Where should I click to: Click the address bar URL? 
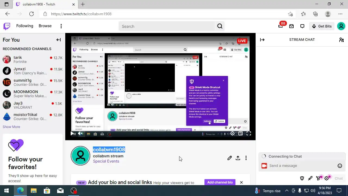click(81, 14)
